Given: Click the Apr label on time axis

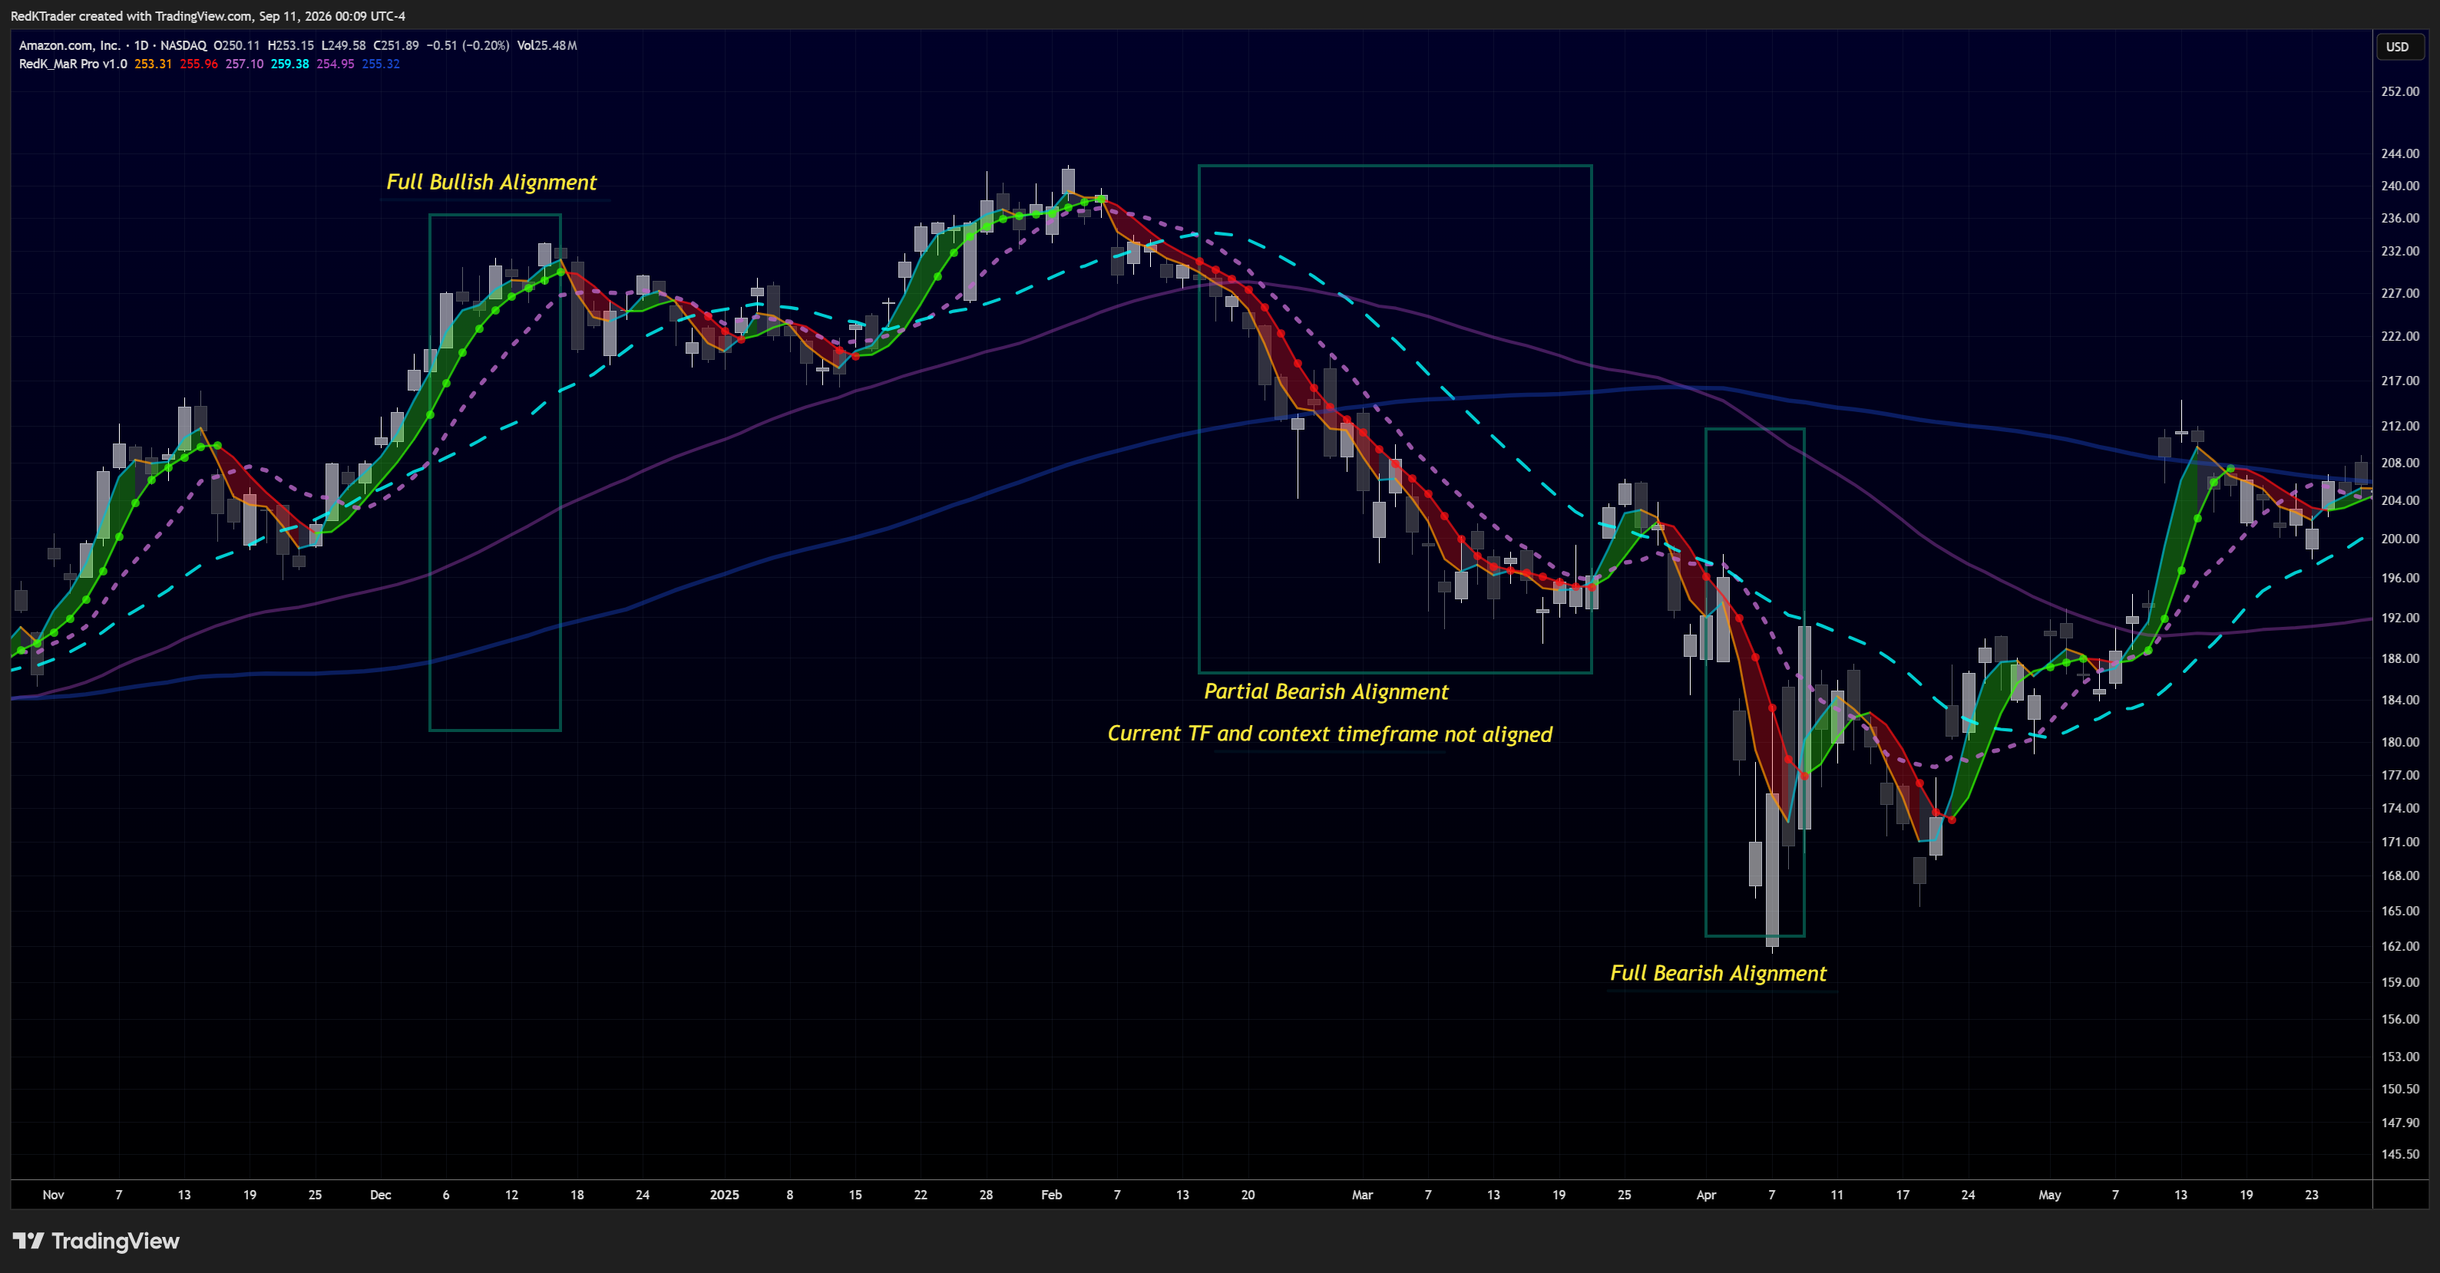Looking at the screenshot, I should click(x=1706, y=1195).
